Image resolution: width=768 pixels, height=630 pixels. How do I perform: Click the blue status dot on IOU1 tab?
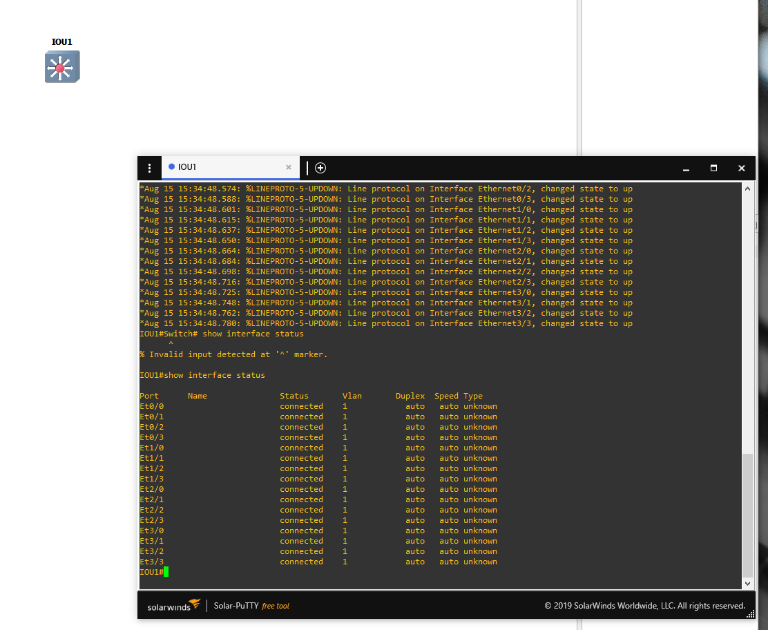point(171,167)
